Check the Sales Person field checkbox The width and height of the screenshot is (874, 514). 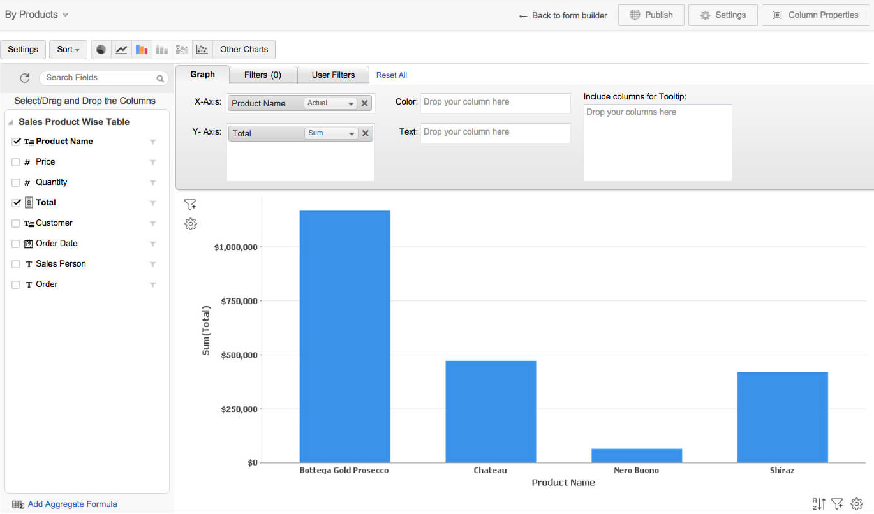point(16,264)
